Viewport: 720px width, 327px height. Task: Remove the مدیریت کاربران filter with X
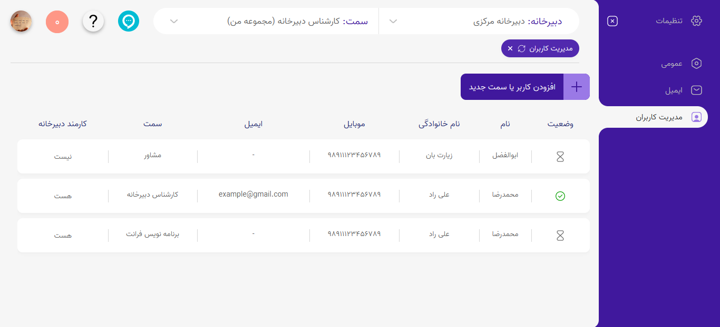pos(510,48)
